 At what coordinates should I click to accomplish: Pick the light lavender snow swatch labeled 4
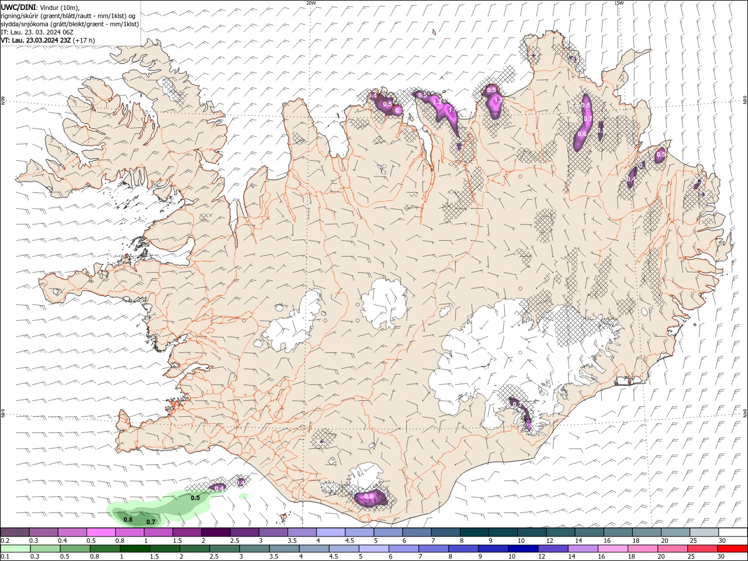click(x=331, y=532)
